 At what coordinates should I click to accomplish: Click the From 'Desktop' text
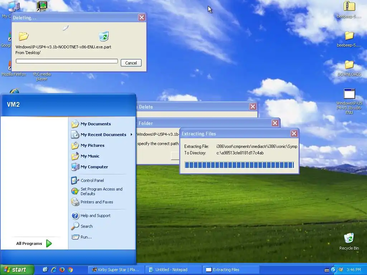(x=28, y=53)
